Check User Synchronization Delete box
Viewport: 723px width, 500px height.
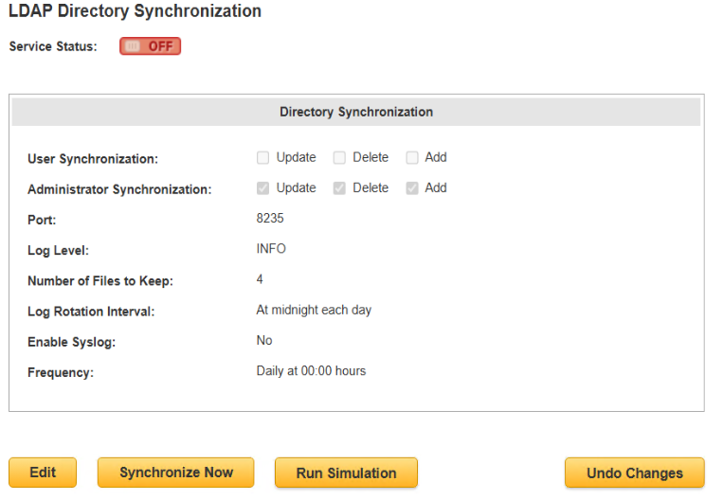click(x=339, y=158)
